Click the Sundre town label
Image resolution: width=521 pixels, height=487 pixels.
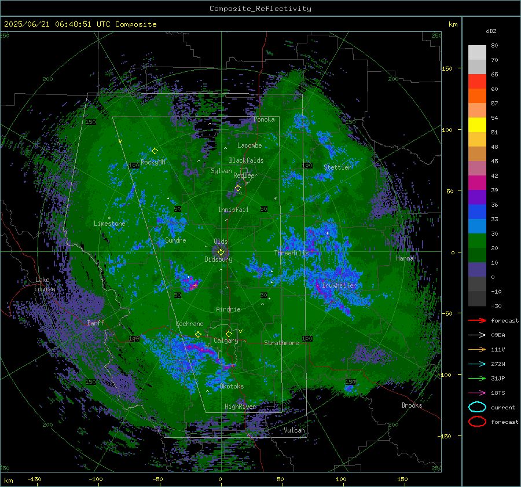175,240
